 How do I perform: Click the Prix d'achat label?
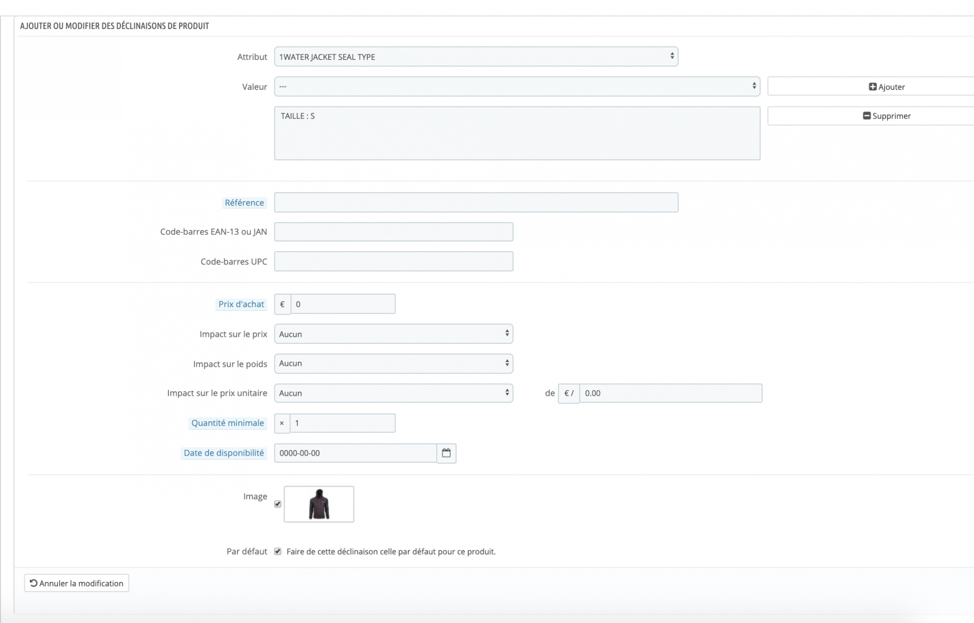click(x=241, y=304)
